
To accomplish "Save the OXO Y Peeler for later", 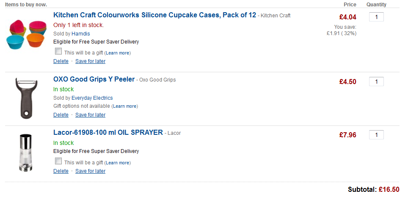I will point(90,115).
